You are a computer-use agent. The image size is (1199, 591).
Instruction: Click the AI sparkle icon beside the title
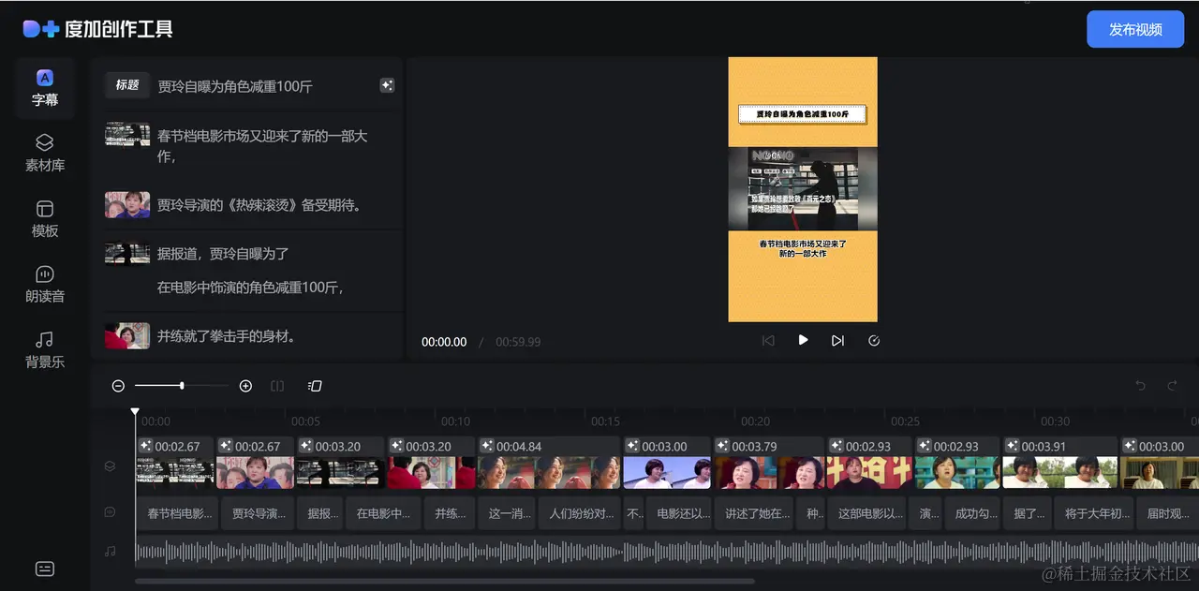(x=387, y=85)
